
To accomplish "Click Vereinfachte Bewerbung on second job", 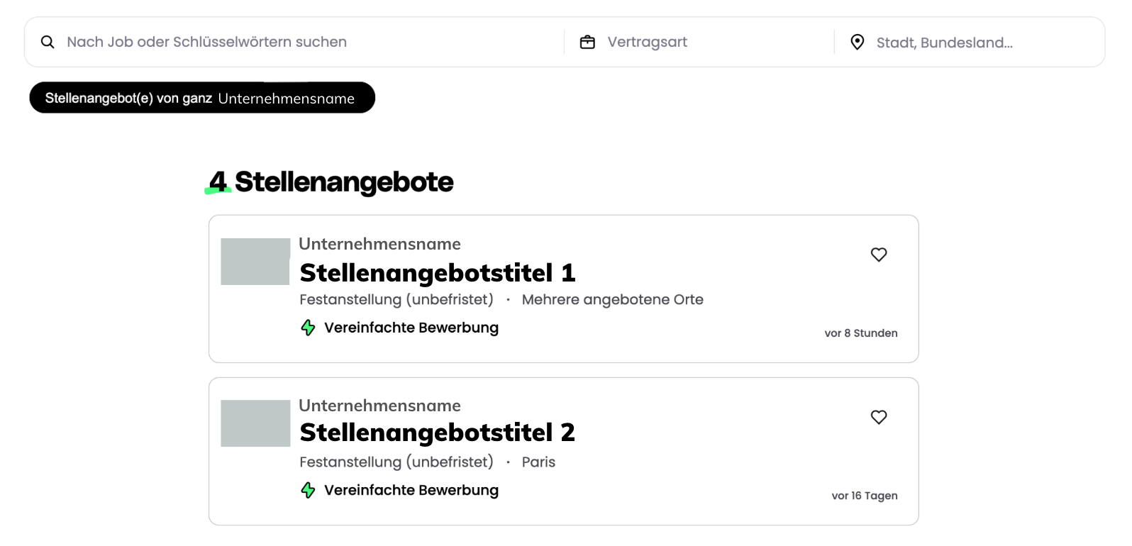I will [x=411, y=490].
